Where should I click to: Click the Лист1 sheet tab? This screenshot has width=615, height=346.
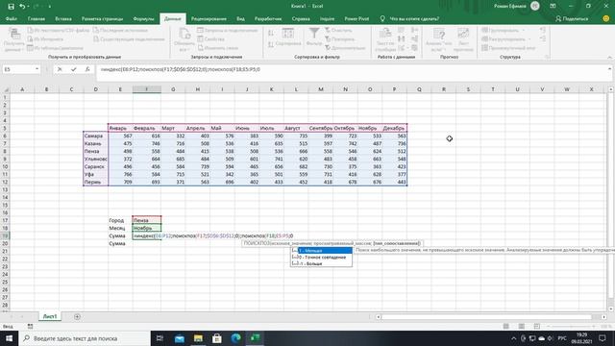point(50,316)
